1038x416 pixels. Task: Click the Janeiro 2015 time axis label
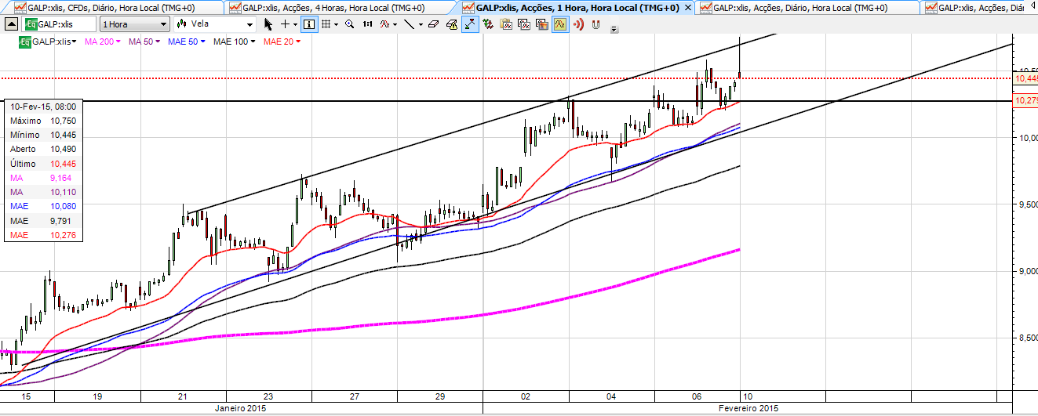click(240, 409)
